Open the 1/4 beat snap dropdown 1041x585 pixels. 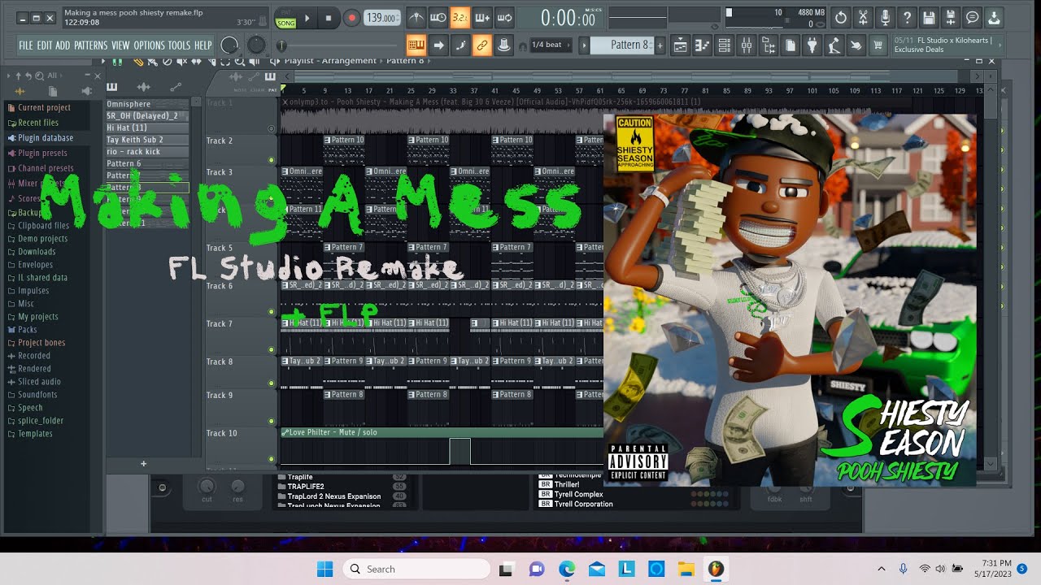551,45
